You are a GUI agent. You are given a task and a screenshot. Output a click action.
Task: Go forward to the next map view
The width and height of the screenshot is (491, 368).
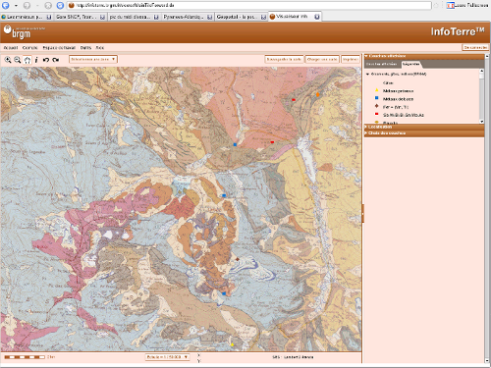click(56, 60)
